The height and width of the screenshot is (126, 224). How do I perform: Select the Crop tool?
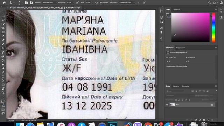(3, 28)
